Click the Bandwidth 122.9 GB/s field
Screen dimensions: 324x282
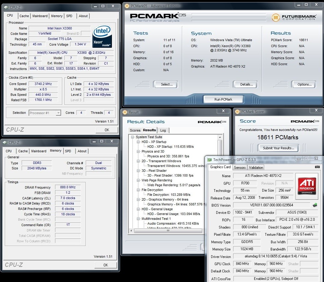point(303,249)
